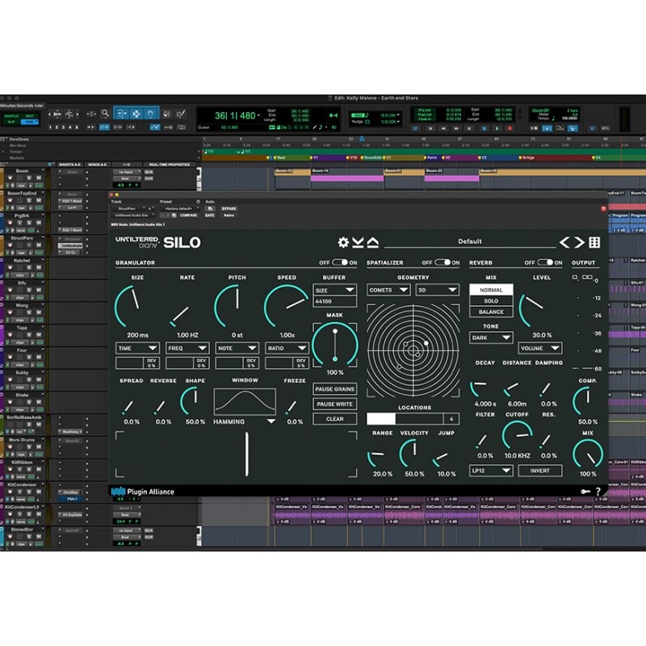Click the MTC sync button in transport
The width and height of the screenshot is (646, 646).
pyautogui.click(x=605, y=128)
